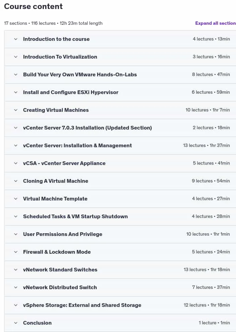Expand vCenter Server 7.0.3 Installation chevron
The width and height of the screenshot is (236, 332).
(16, 128)
